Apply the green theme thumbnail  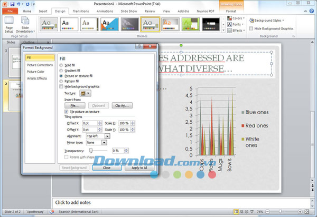coord(191,24)
